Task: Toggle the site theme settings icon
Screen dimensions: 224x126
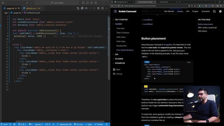Action: coord(220,12)
